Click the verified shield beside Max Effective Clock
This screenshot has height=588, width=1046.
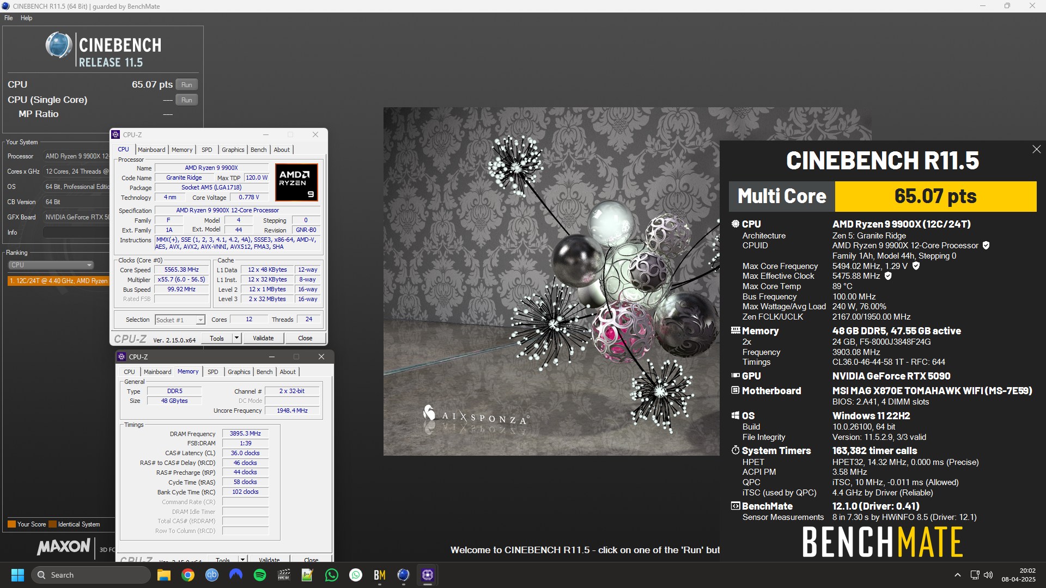pyautogui.click(x=888, y=276)
